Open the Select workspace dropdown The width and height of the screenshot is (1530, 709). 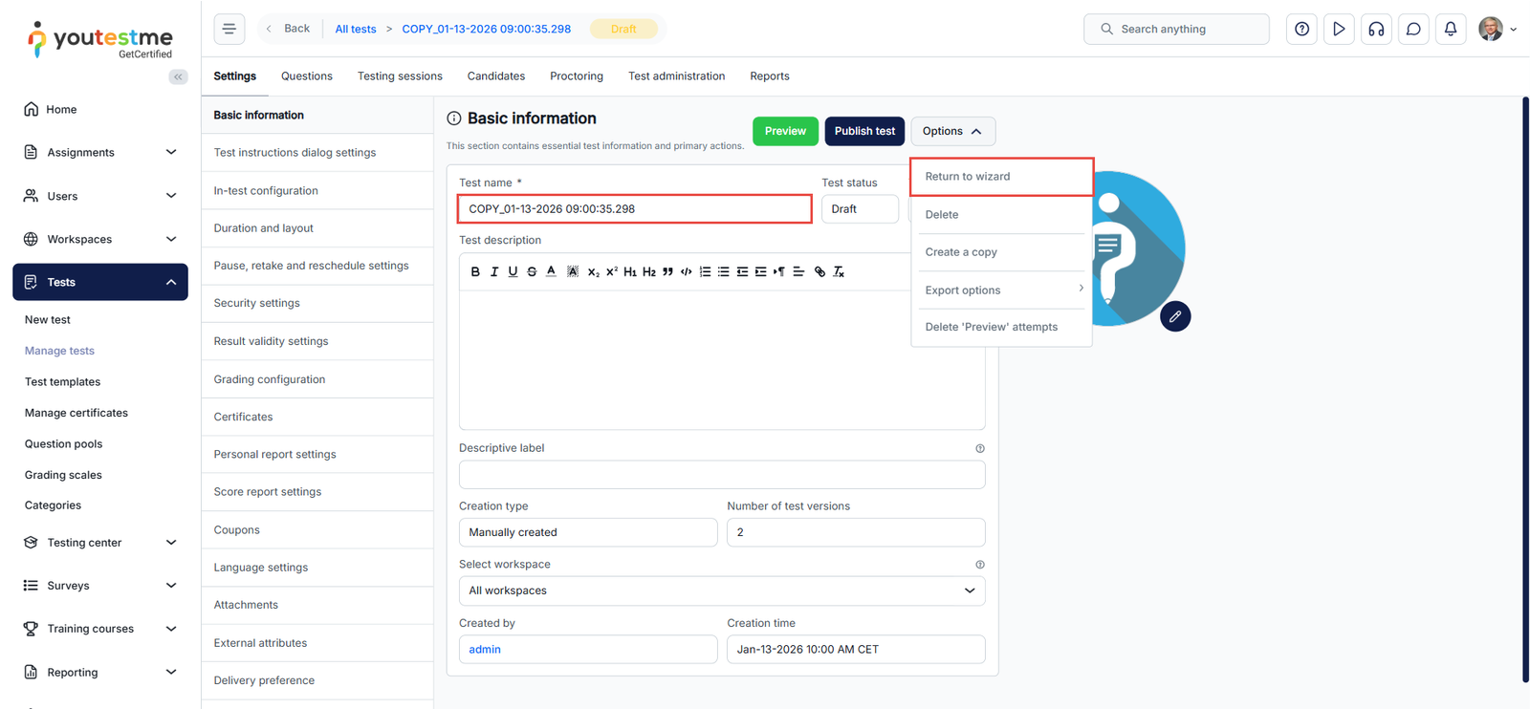tap(722, 591)
